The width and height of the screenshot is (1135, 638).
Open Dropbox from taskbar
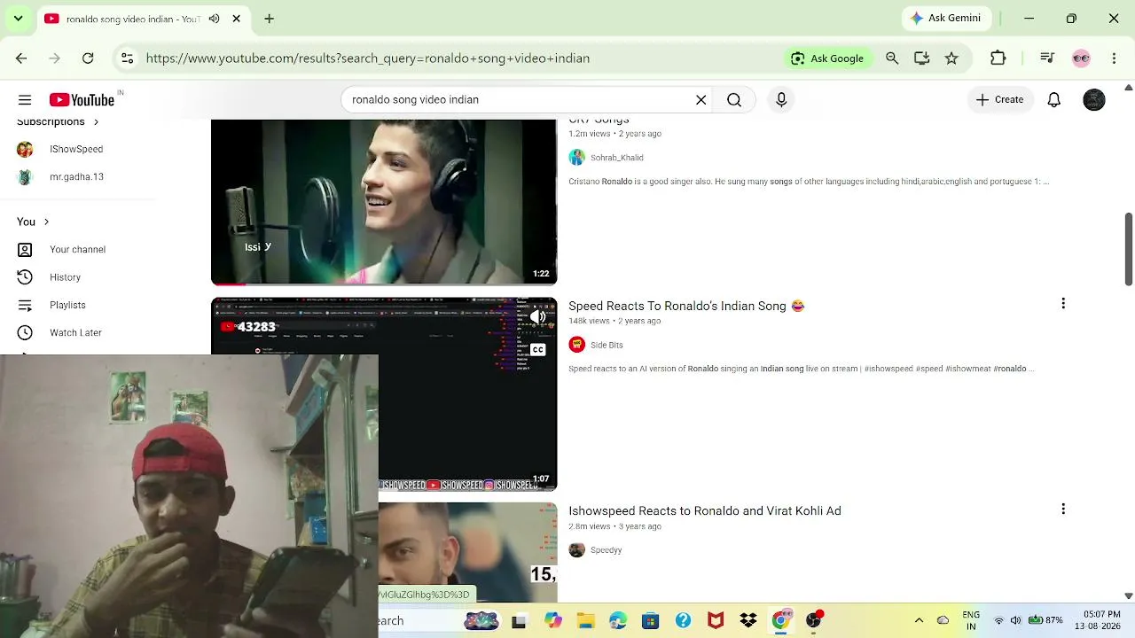click(748, 621)
